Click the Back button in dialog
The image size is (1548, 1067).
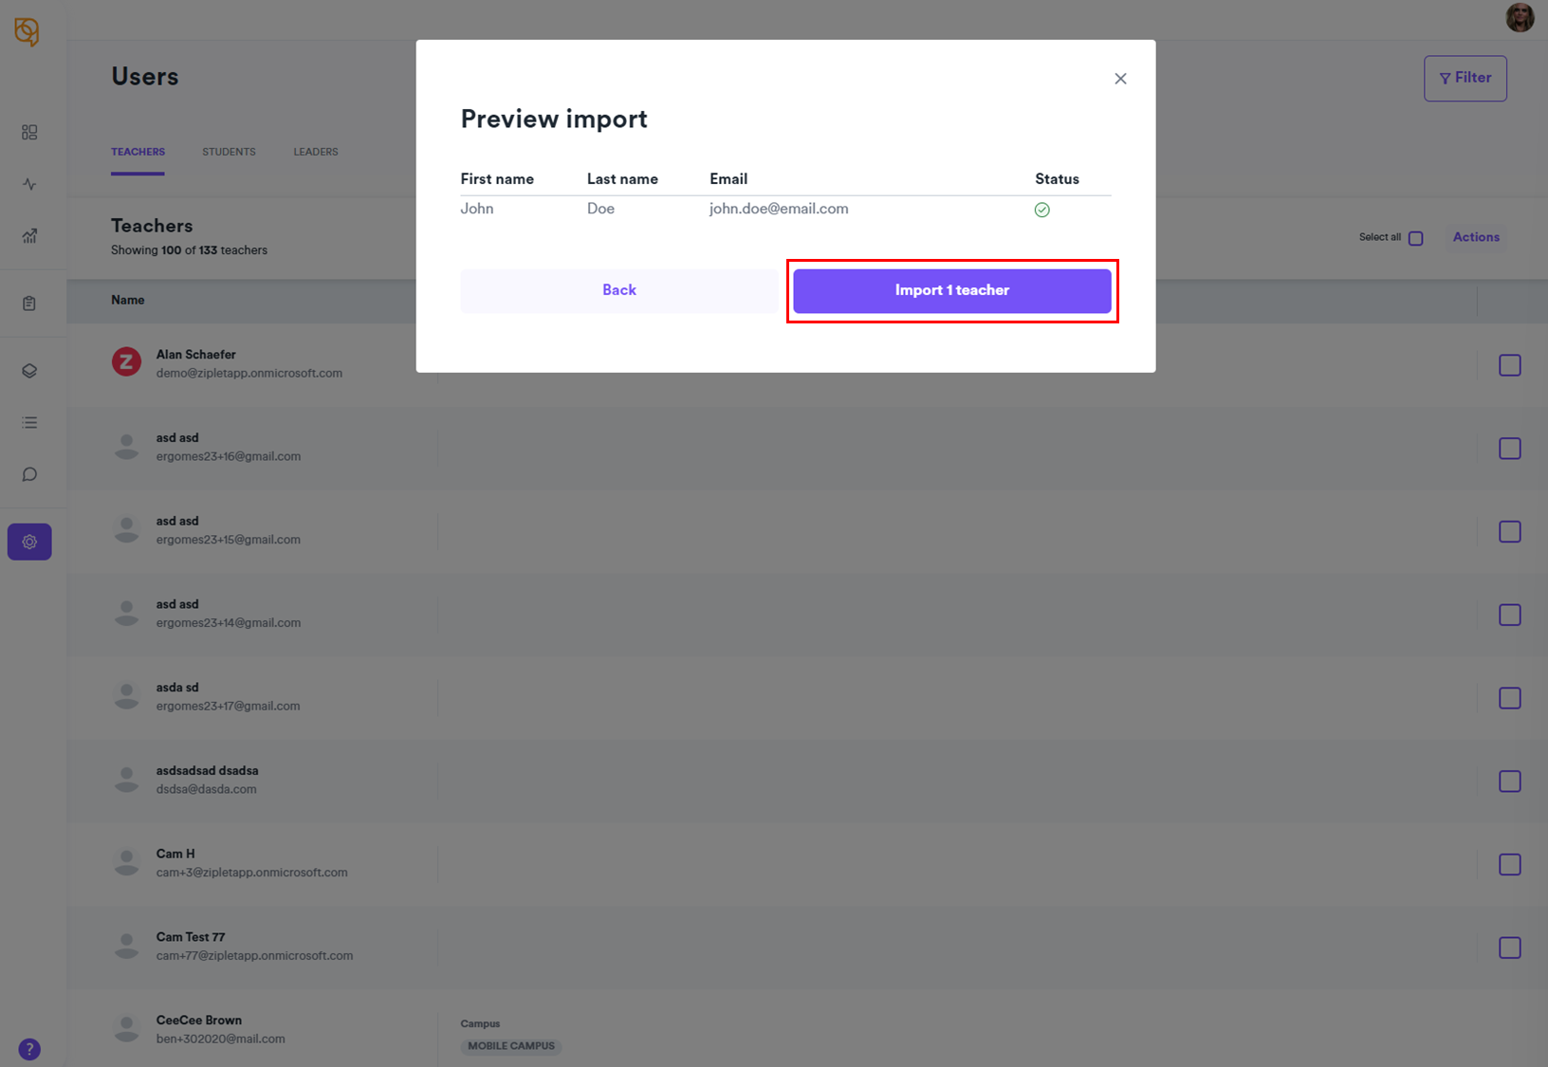coord(619,290)
